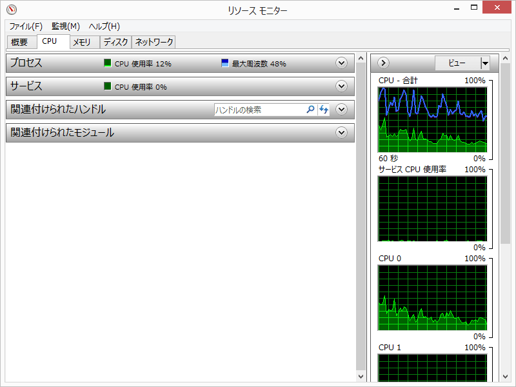
Task: Open the ファイル(F) menu
Action: click(26, 26)
